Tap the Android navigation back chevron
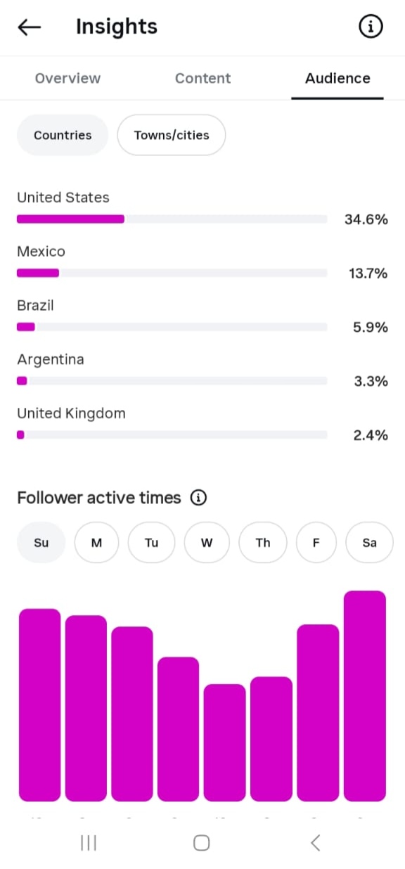405x869 pixels. (316, 842)
